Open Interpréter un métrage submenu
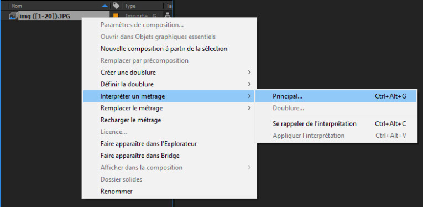 click(169, 96)
